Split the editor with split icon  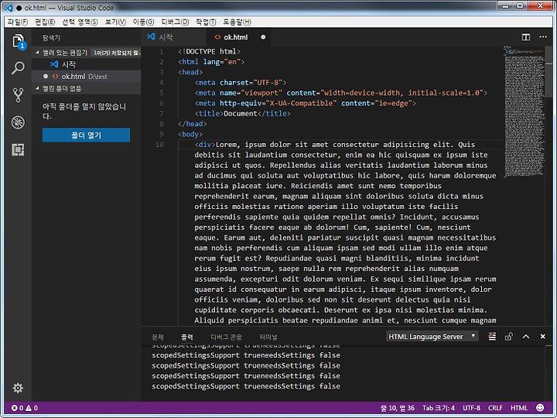click(x=526, y=37)
